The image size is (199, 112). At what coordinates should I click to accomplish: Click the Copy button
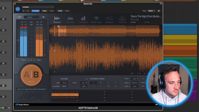tap(44, 11)
